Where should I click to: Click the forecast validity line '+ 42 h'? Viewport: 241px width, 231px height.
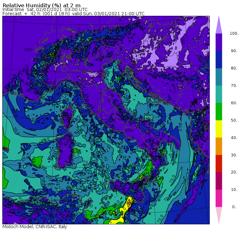tap(32, 14)
